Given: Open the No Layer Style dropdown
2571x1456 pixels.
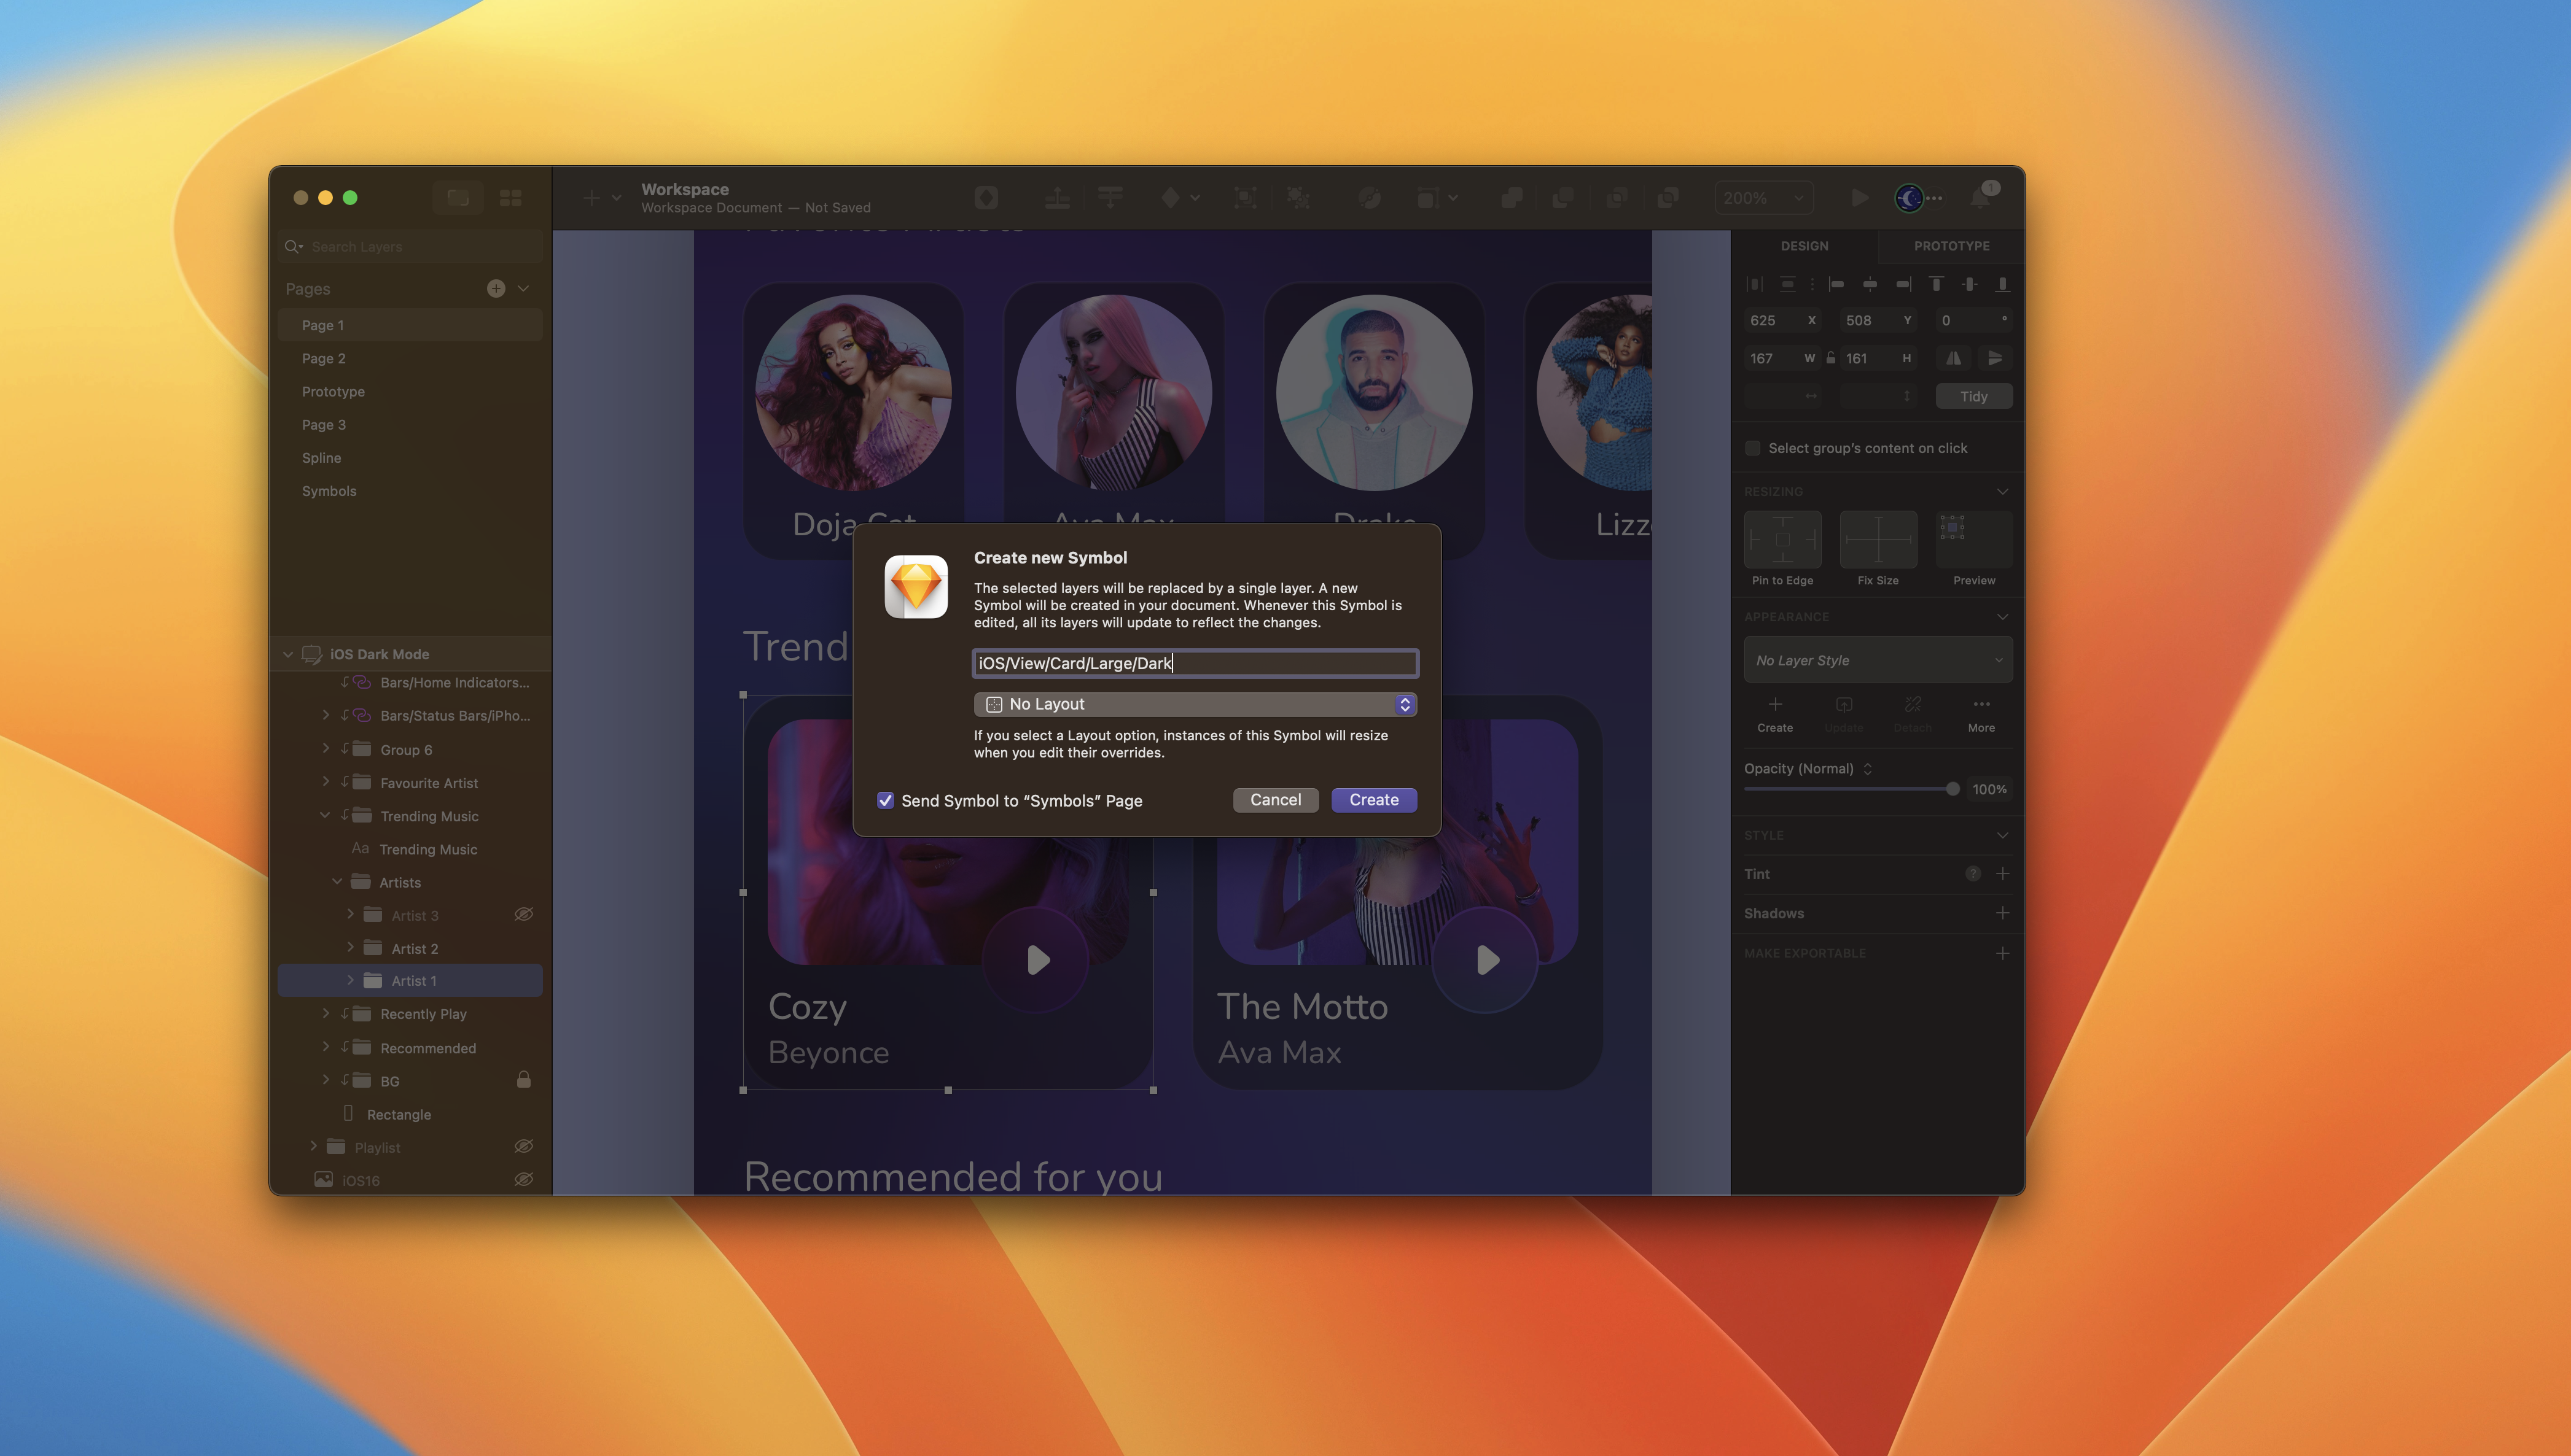Looking at the screenshot, I should pos(1878,661).
